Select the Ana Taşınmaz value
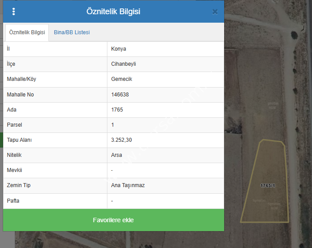Screen dimensions: 312x248 click(128, 185)
